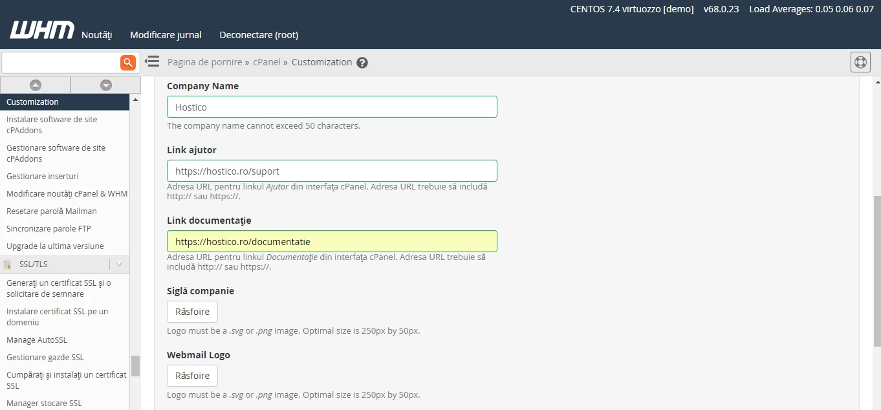Open the lifesaver support icon
881x410 pixels.
(x=860, y=61)
